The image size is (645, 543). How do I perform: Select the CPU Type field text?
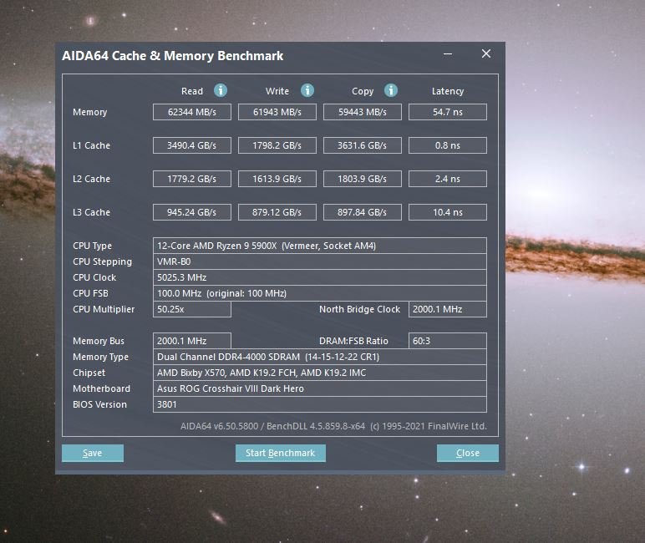(x=320, y=246)
